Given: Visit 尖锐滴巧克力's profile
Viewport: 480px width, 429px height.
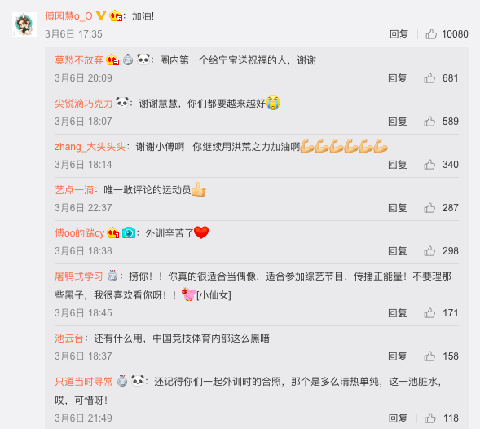Looking at the screenshot, I should pyautogui.click(x=84, y=104).
